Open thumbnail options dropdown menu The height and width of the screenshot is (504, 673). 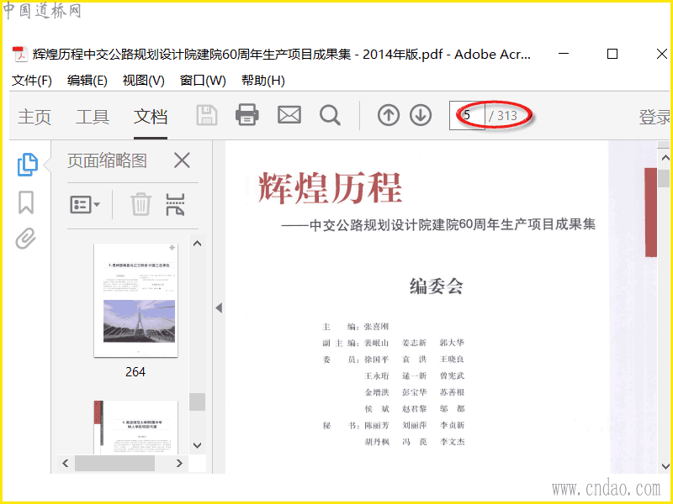click(85, 204)
